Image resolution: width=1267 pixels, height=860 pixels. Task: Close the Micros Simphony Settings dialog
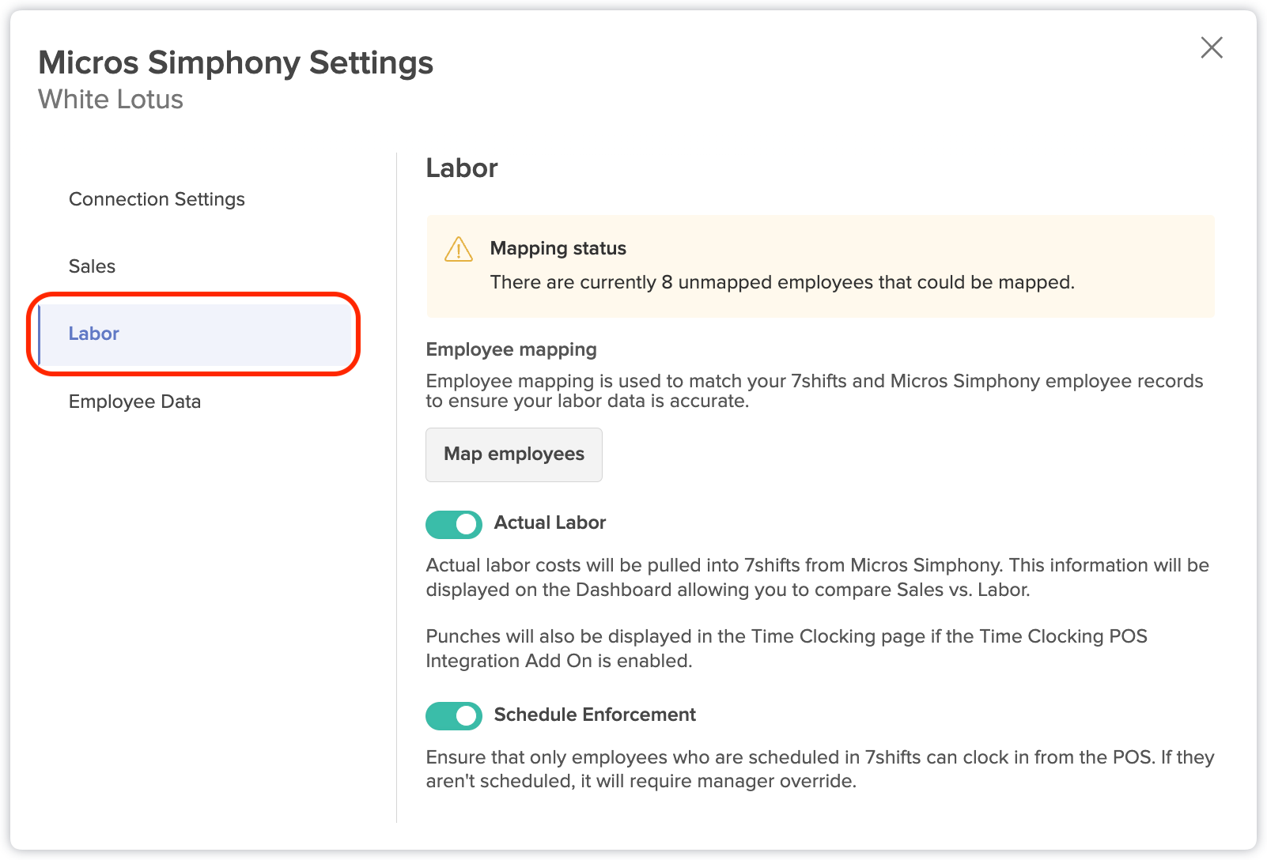(x=1212, y=47)
